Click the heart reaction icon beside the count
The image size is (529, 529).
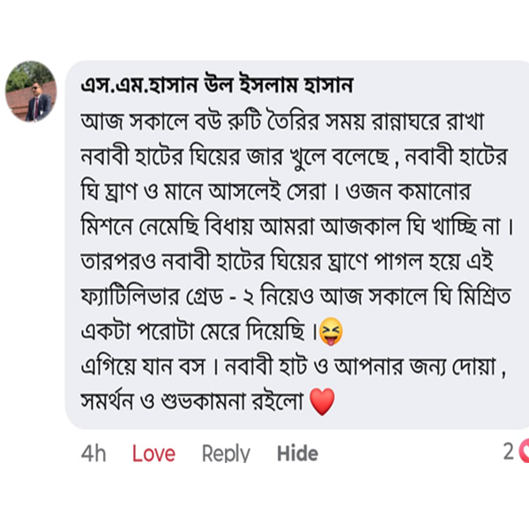525,451
